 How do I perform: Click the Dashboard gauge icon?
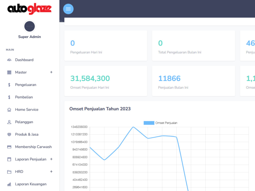coord(9,60)
